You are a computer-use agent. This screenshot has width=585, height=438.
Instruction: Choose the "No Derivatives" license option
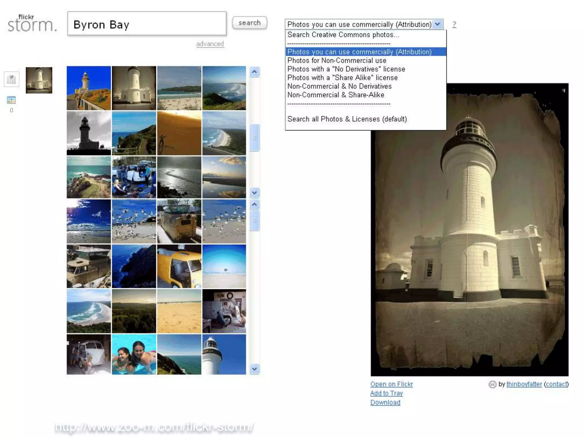[x=346, y=69]
